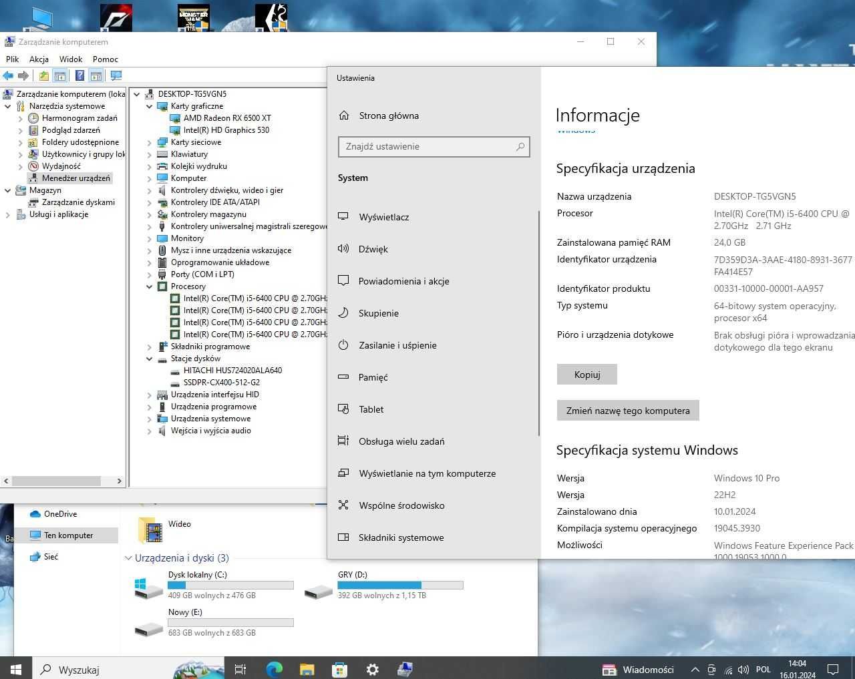Click the Computer Management icon on the taskbar
Image resolution: width=855 pixels, height=679 pixels.
tap(405, 669)
